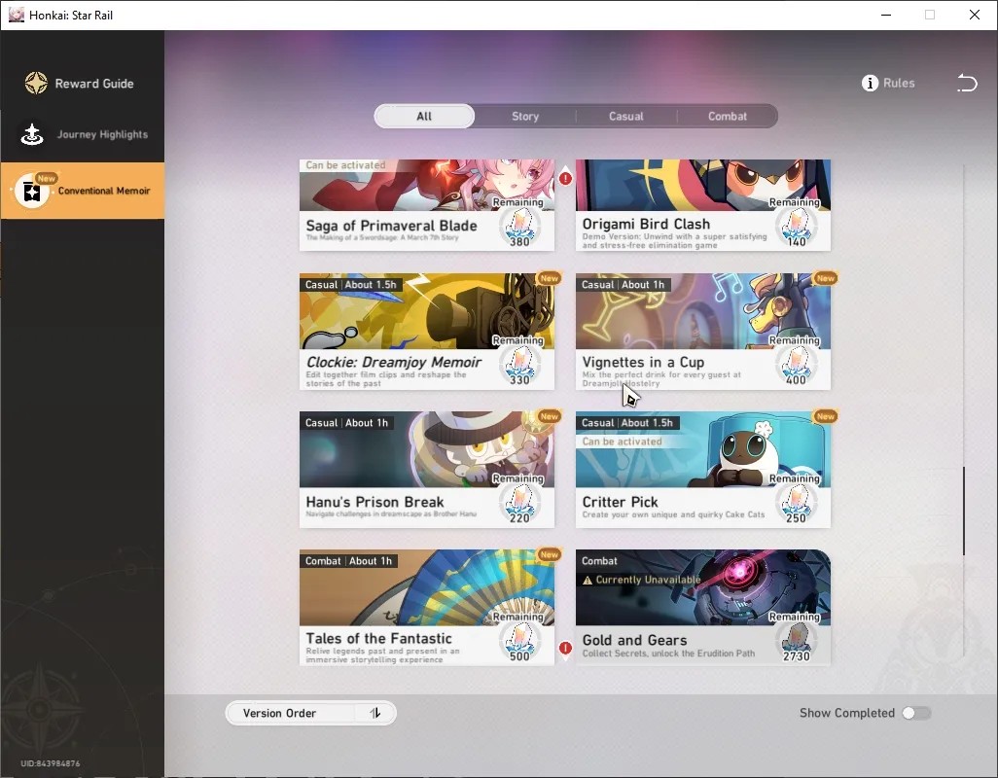The height and width of the screenshot is (778, 998).
Task: Click the sort direction arrows in Version Order
Action: click(375, 713)
